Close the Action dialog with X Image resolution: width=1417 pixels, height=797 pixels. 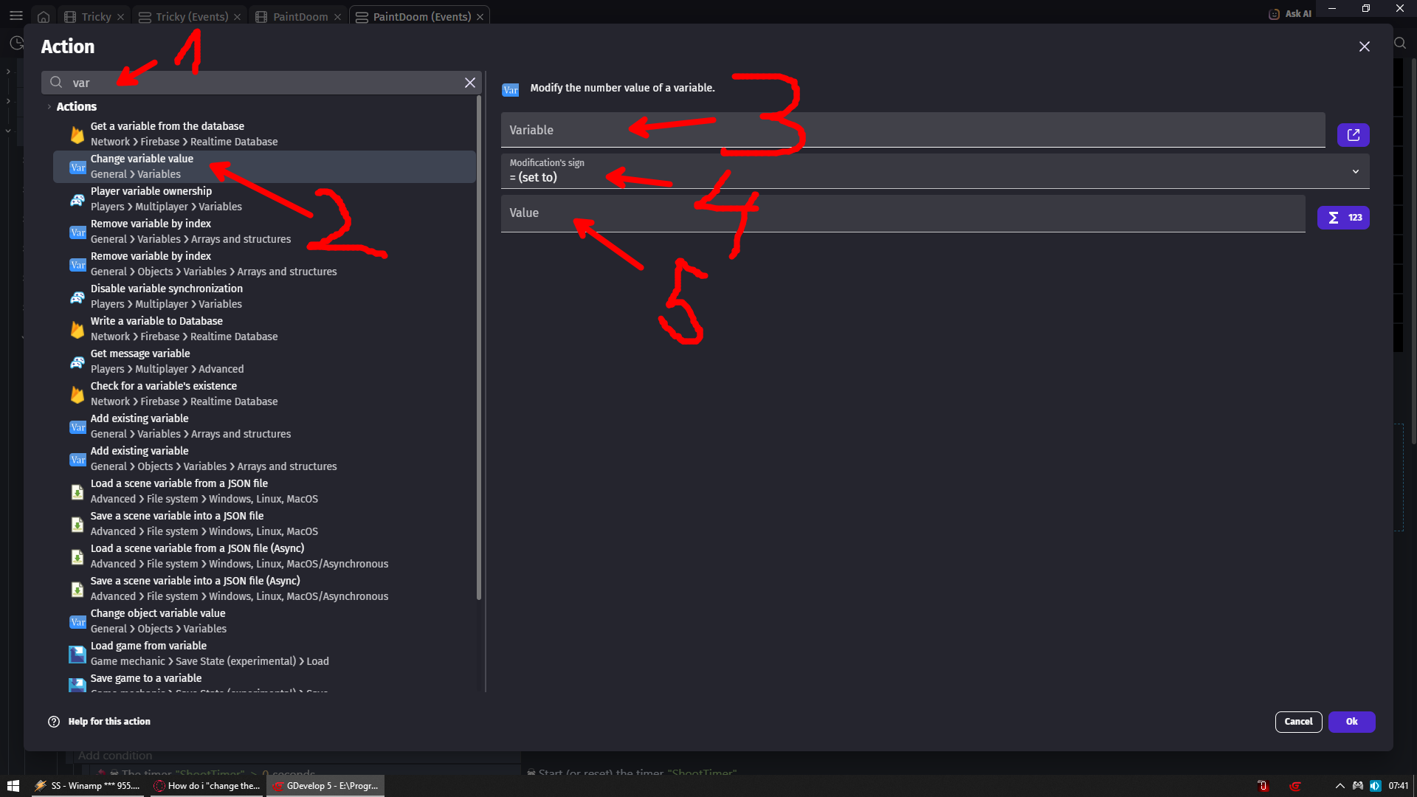[x=1364, y=46]
